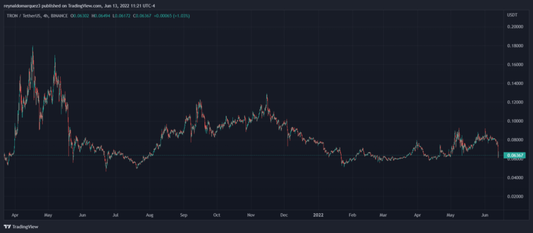Screen dimensions: 533x233
Task: Click the Dec label on time axis
Action: [284, 215]
